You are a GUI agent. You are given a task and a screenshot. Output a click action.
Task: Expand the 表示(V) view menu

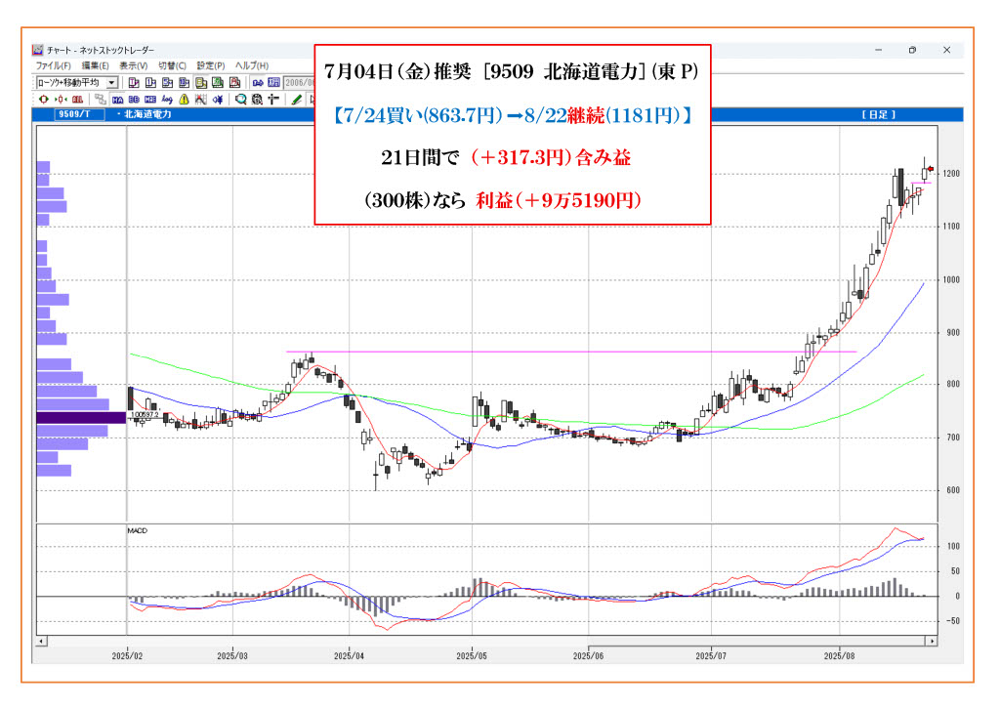point(133,65)
